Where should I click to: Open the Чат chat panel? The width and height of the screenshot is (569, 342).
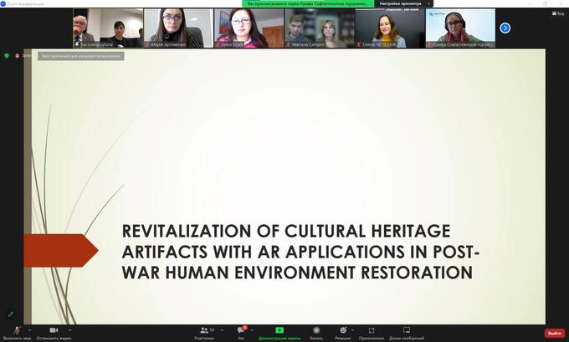241,330
